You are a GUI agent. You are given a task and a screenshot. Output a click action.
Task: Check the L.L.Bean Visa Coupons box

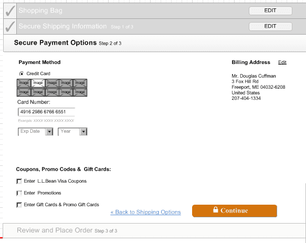pos(19,181)
